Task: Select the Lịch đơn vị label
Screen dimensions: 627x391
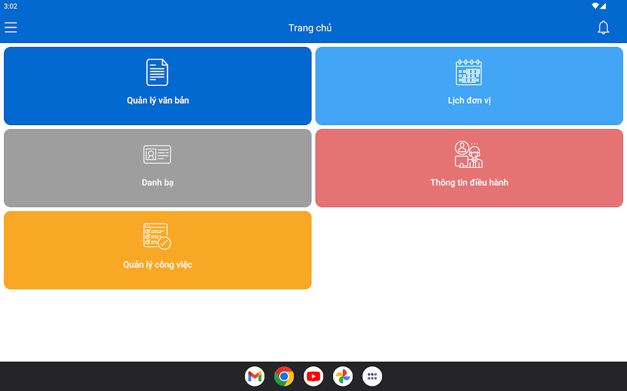Action: click(469, 101)
